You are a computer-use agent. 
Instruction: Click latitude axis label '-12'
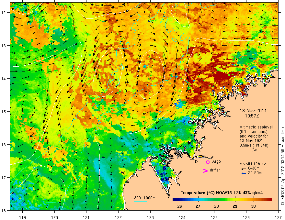tap(3, 13)
